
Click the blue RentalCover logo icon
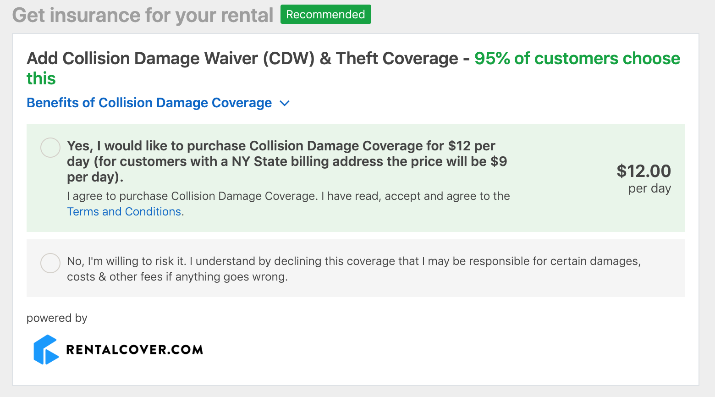46,349
